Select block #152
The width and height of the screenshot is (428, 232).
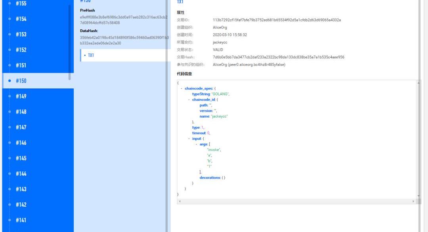(21, 50)
